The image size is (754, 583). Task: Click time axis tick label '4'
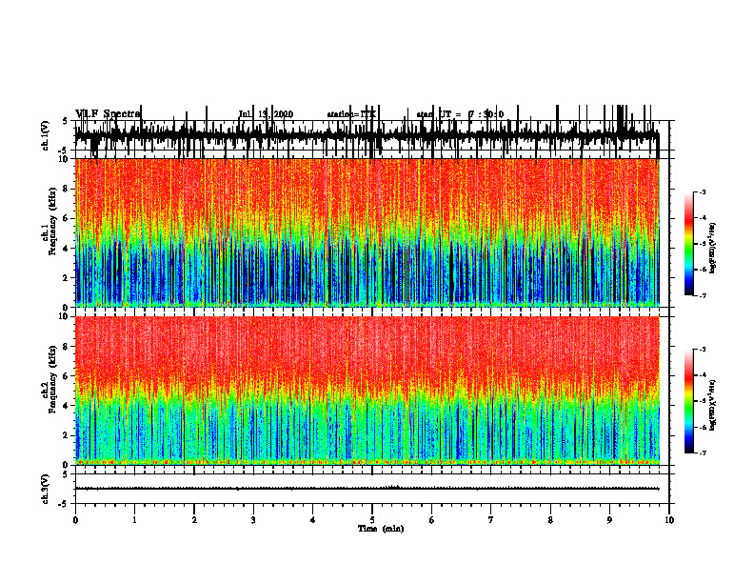click(x=313, y=520)
